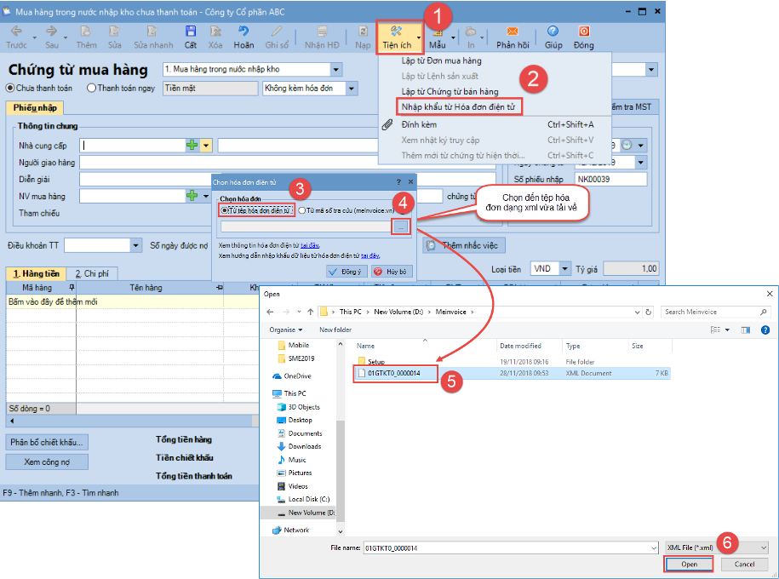Viewport: 779px width, 579px height.
Task: Click the Số phiếu nhập input field
Action: tap(610, 180)
